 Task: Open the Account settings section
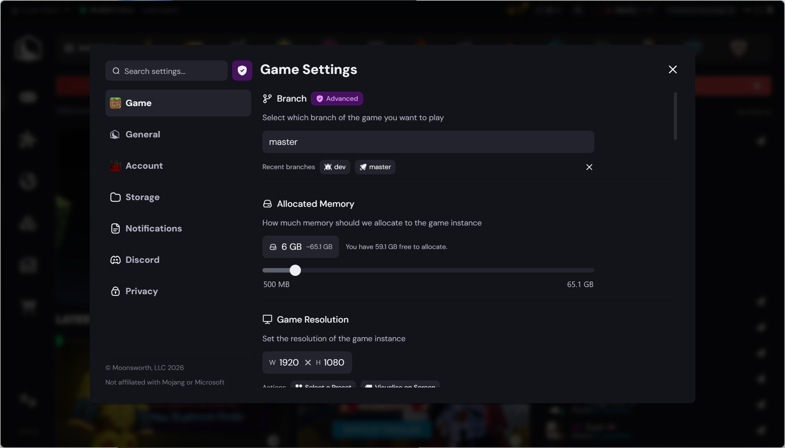pos(144,166)
